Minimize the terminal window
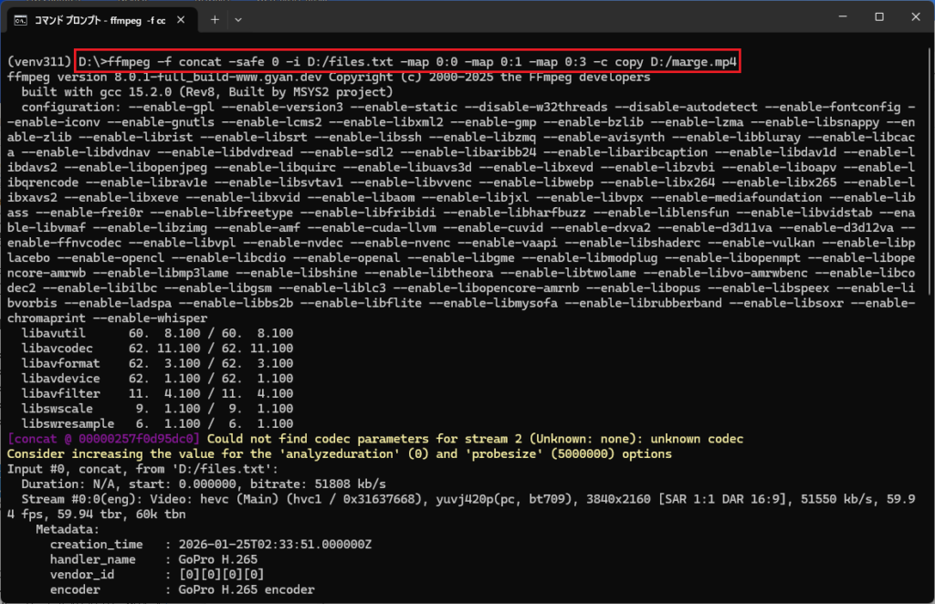 (x=836, y=17)
